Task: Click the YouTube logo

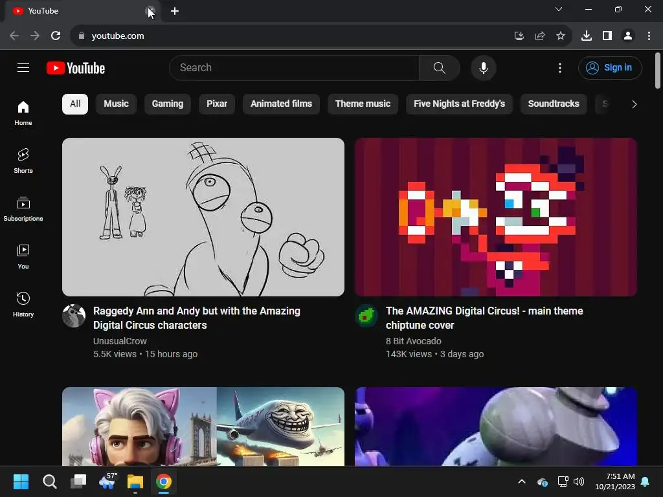Action: tap(76, 68)
